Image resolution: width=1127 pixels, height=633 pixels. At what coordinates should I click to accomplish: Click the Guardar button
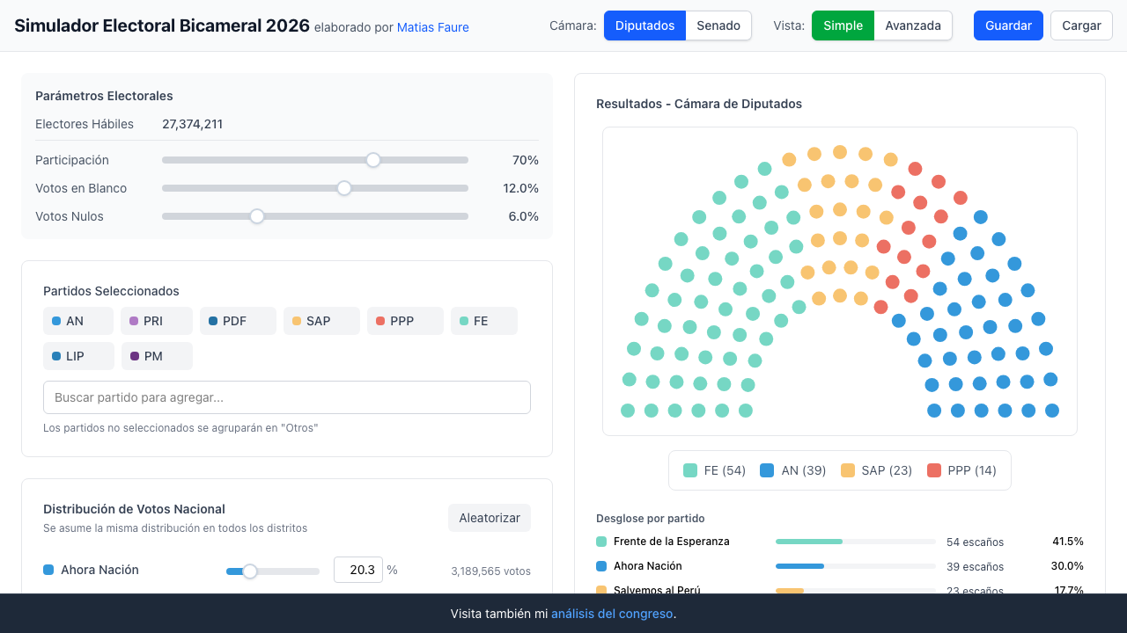tap(1007, 25)
